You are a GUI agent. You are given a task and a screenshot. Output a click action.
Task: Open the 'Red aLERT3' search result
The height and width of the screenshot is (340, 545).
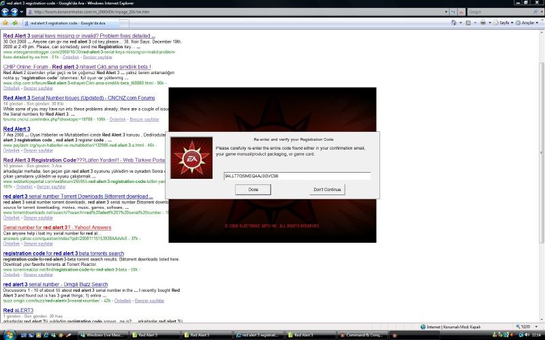(18, 311)
